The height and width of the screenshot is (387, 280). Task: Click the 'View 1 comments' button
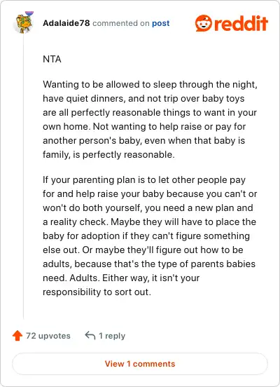(x=140, y=364)
